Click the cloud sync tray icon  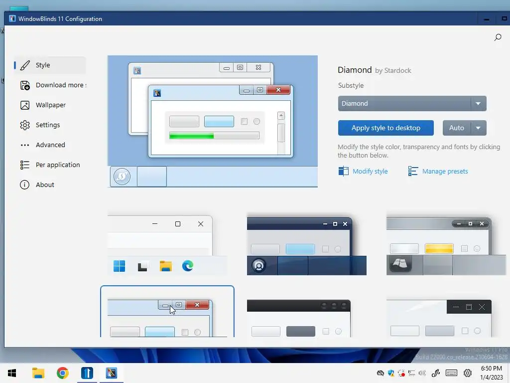pos(380,373)
